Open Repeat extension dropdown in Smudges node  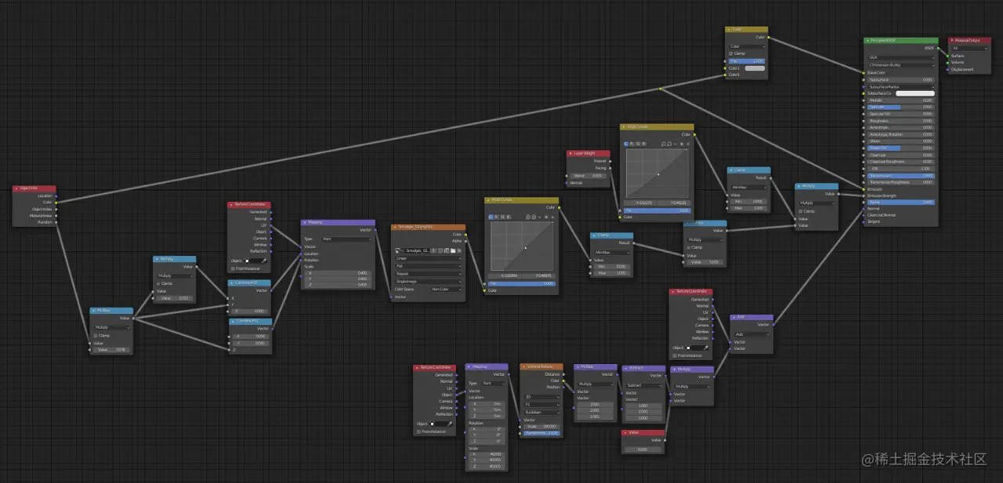click(429, 274)
